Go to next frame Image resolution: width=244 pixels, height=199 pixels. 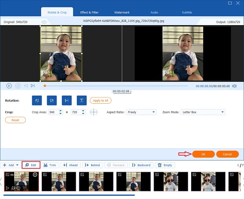tap(33, 86)
